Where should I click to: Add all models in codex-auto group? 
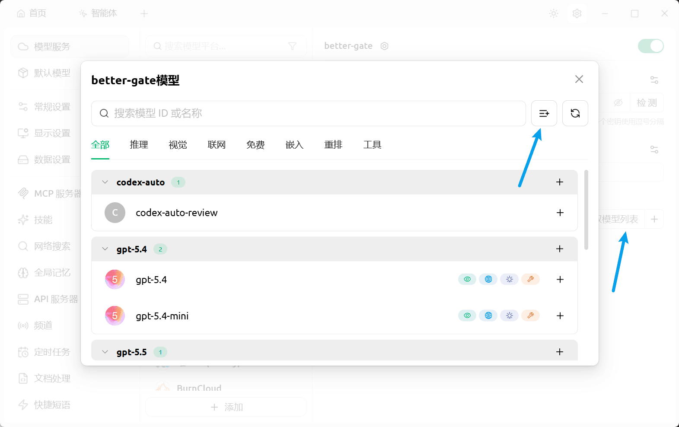coord(560,182)
